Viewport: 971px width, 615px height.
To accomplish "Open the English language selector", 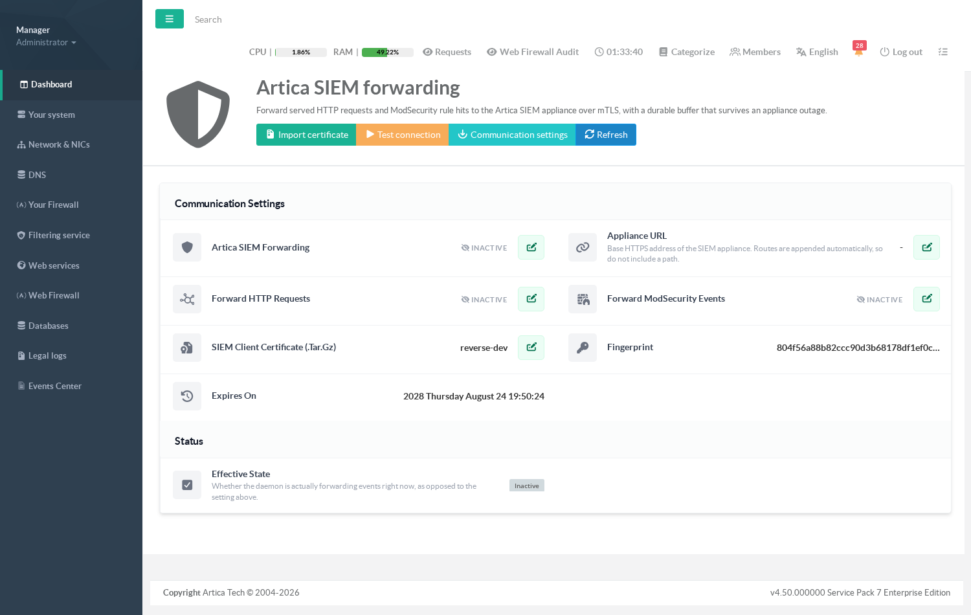I will pos(817,52).
